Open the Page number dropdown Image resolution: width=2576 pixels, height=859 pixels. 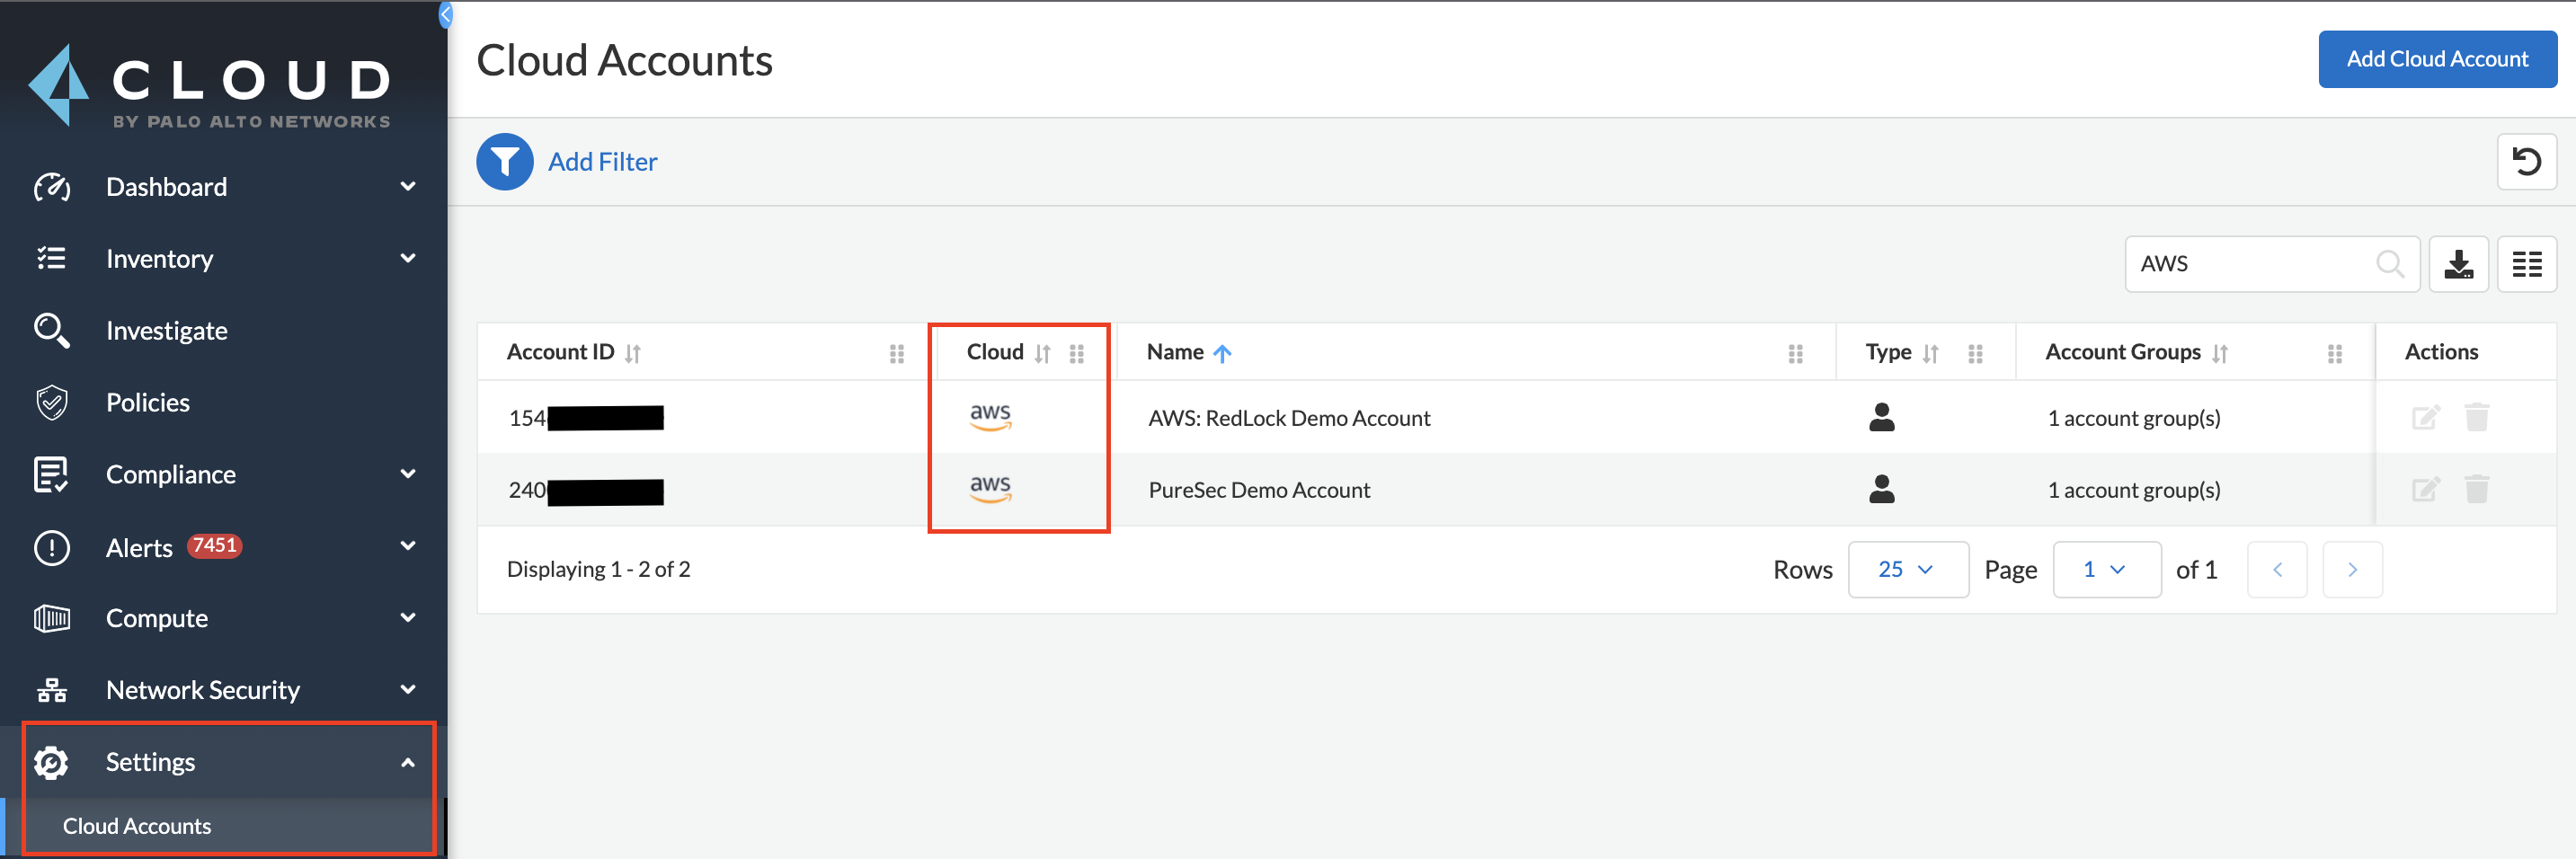pyautogui.click(x=2105, y=570)
